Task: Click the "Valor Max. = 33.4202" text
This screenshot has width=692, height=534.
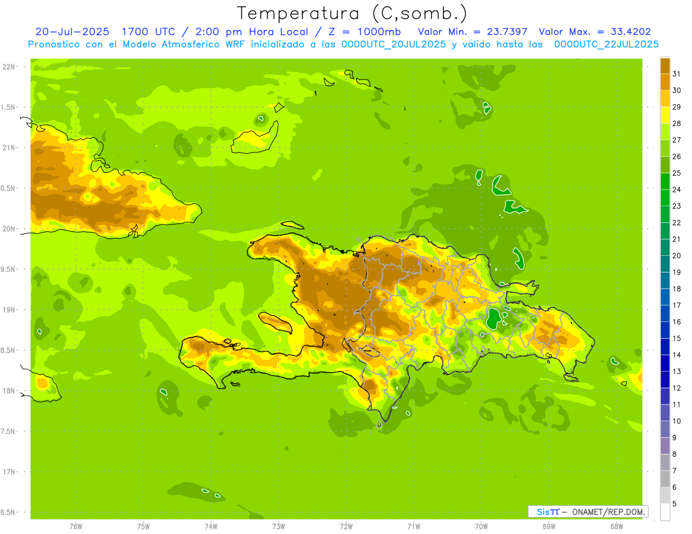Action: click(595, 32)
